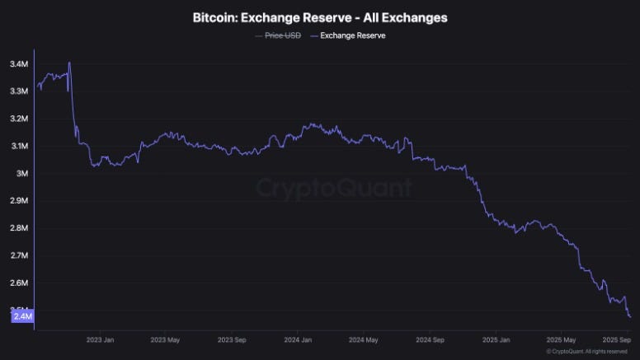
Task: Click the 3M y-axis label
Action: point(22,173)
